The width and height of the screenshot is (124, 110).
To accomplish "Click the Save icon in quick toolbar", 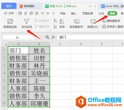I will coord(20,13).
